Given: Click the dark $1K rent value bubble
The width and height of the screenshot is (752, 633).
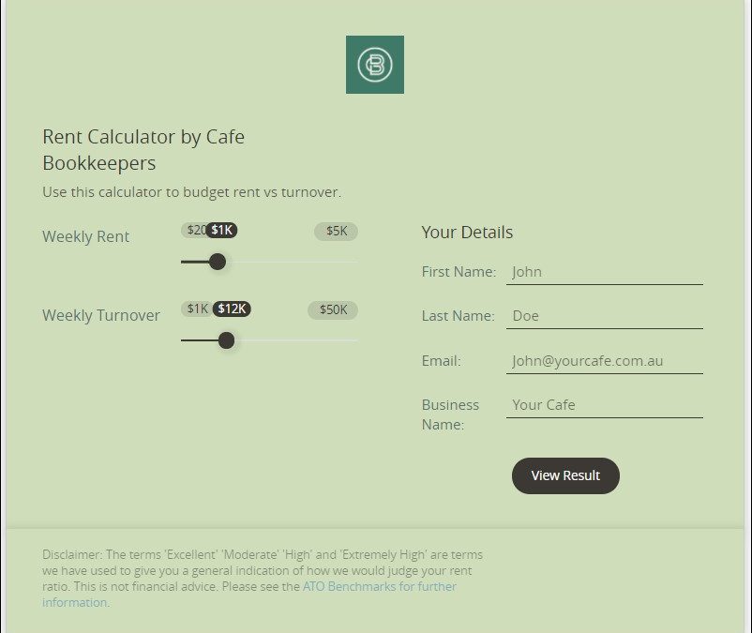Looking at the screenshot, I should [221, 231].
